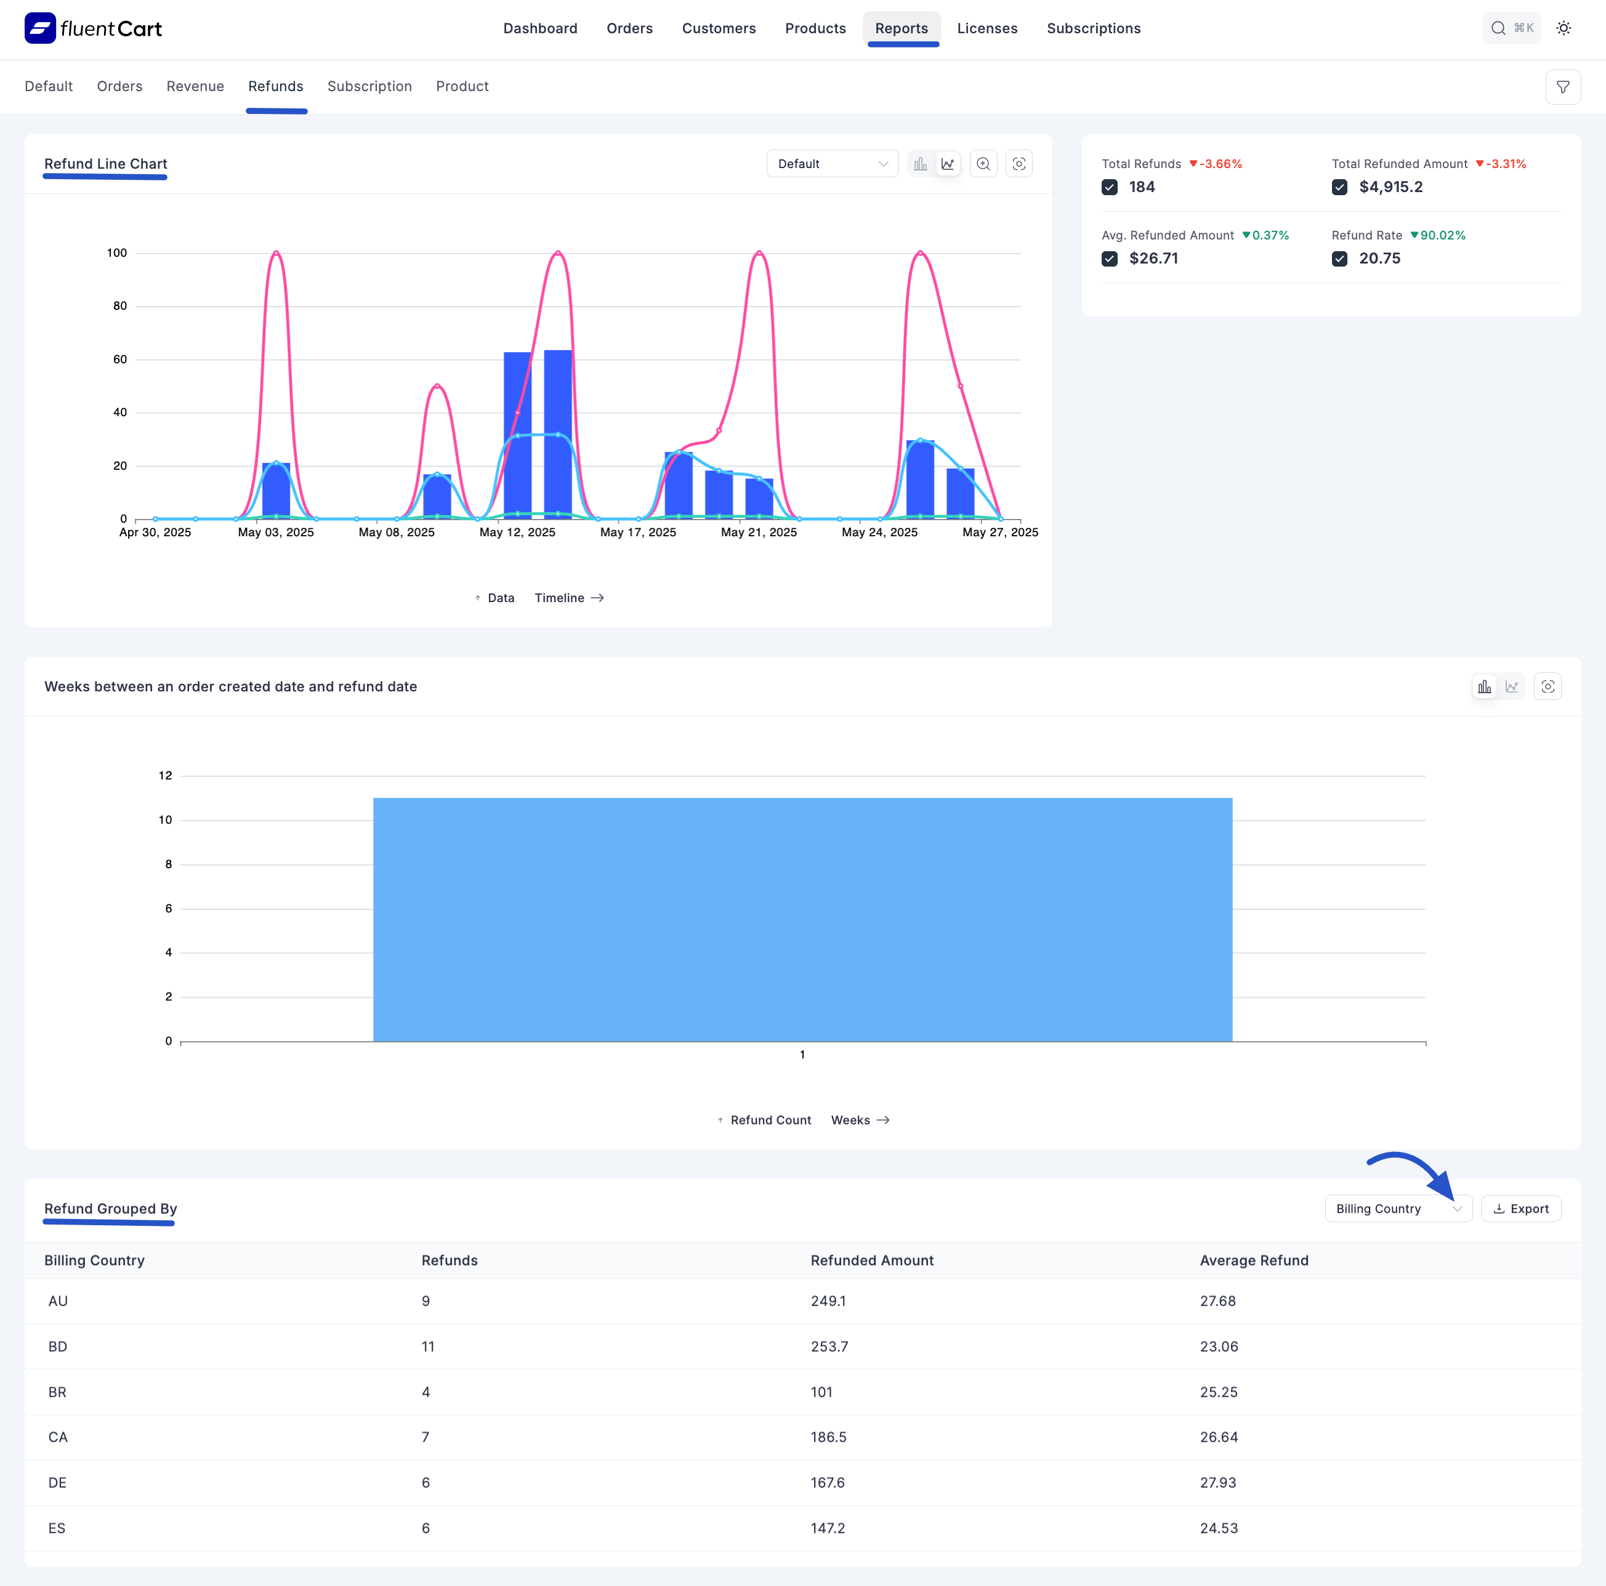Switch to the Subscription report tab
Viewport: 1606px width, 1586px height.
[369, 86]
